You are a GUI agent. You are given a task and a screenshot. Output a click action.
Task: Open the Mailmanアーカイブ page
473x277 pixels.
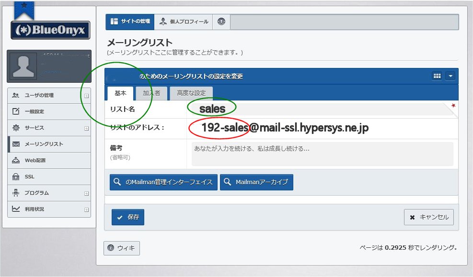pos(256,182)
